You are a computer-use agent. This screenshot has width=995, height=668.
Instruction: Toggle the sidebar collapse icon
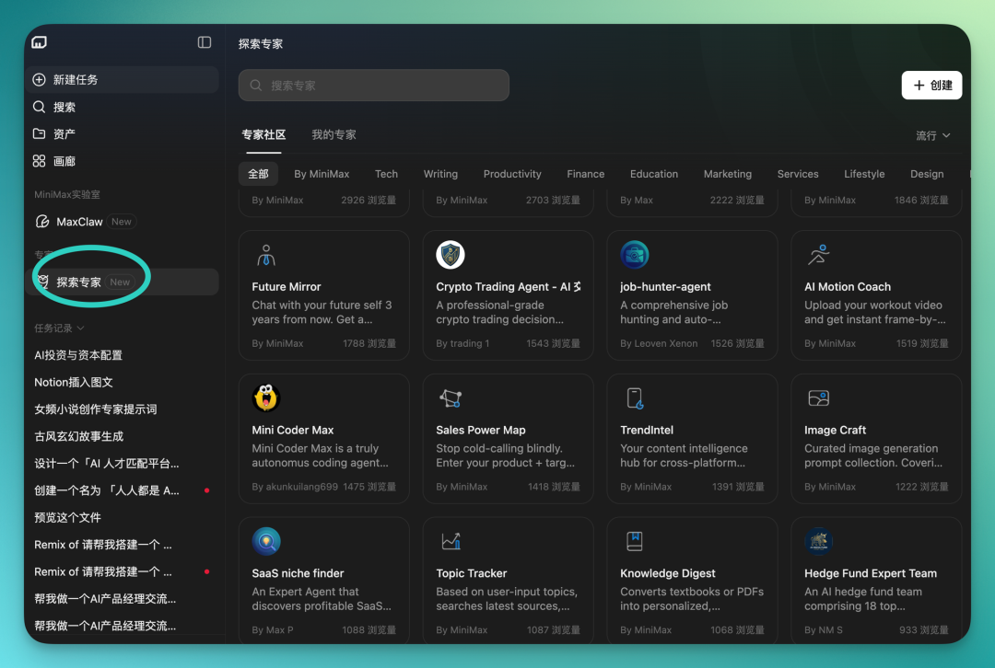(x=205, y=42)
